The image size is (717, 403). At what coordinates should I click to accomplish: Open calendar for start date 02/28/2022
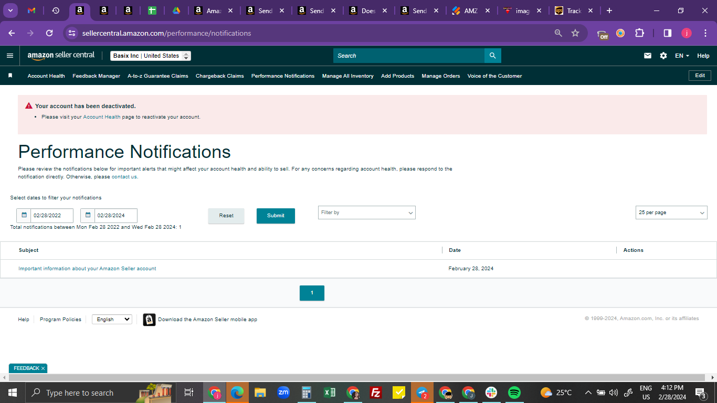(24, 215)
